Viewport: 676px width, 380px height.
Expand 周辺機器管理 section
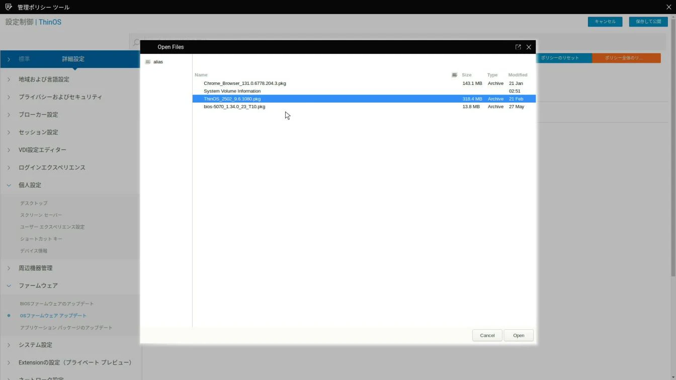click(x=9, y=268)
